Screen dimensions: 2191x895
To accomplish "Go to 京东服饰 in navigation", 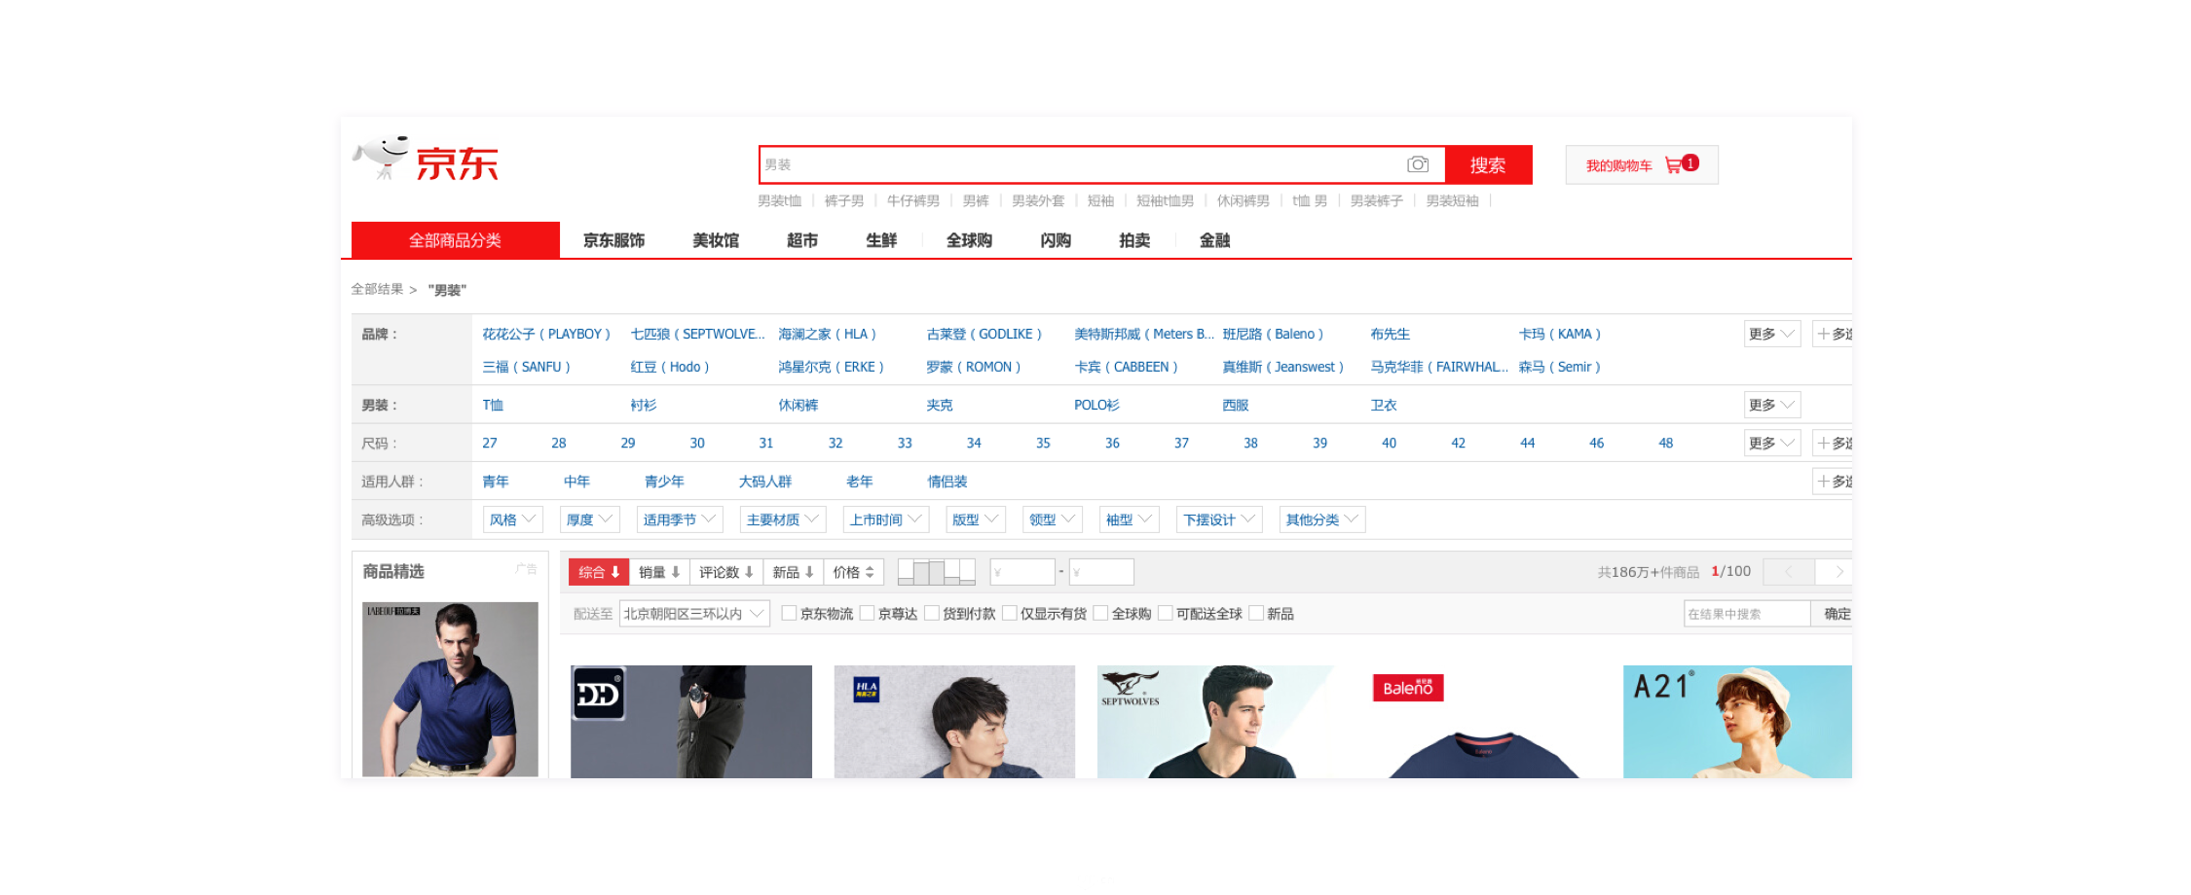I will coord(614,240).
